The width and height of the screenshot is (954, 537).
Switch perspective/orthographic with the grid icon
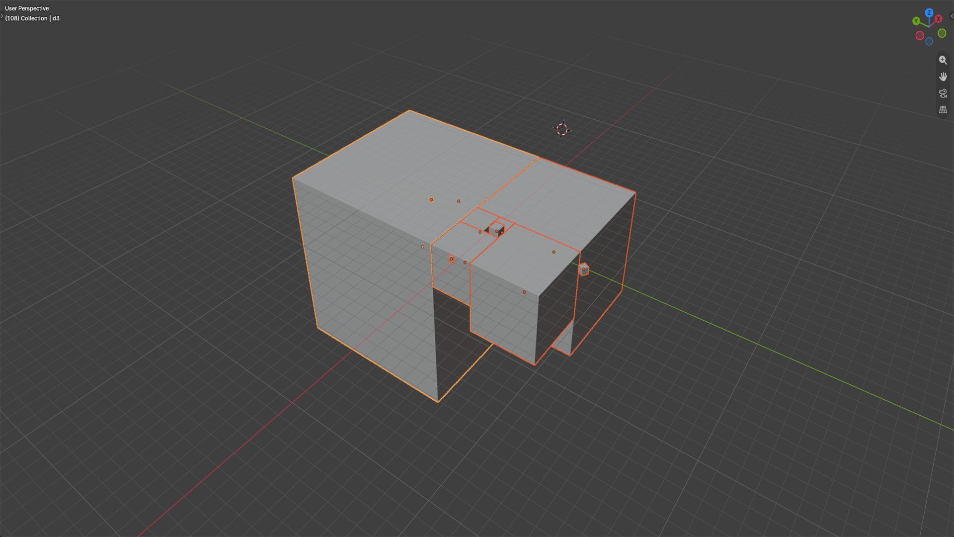point(943,109)
